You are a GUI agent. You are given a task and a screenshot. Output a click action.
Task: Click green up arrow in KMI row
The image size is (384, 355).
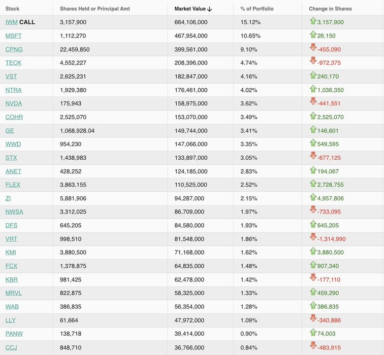tap(313, 251)
